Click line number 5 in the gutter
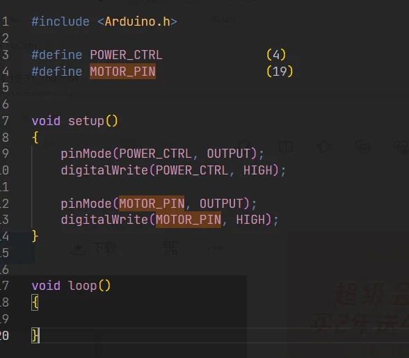Viewport: 409px width, 358px height. point(6,88)
